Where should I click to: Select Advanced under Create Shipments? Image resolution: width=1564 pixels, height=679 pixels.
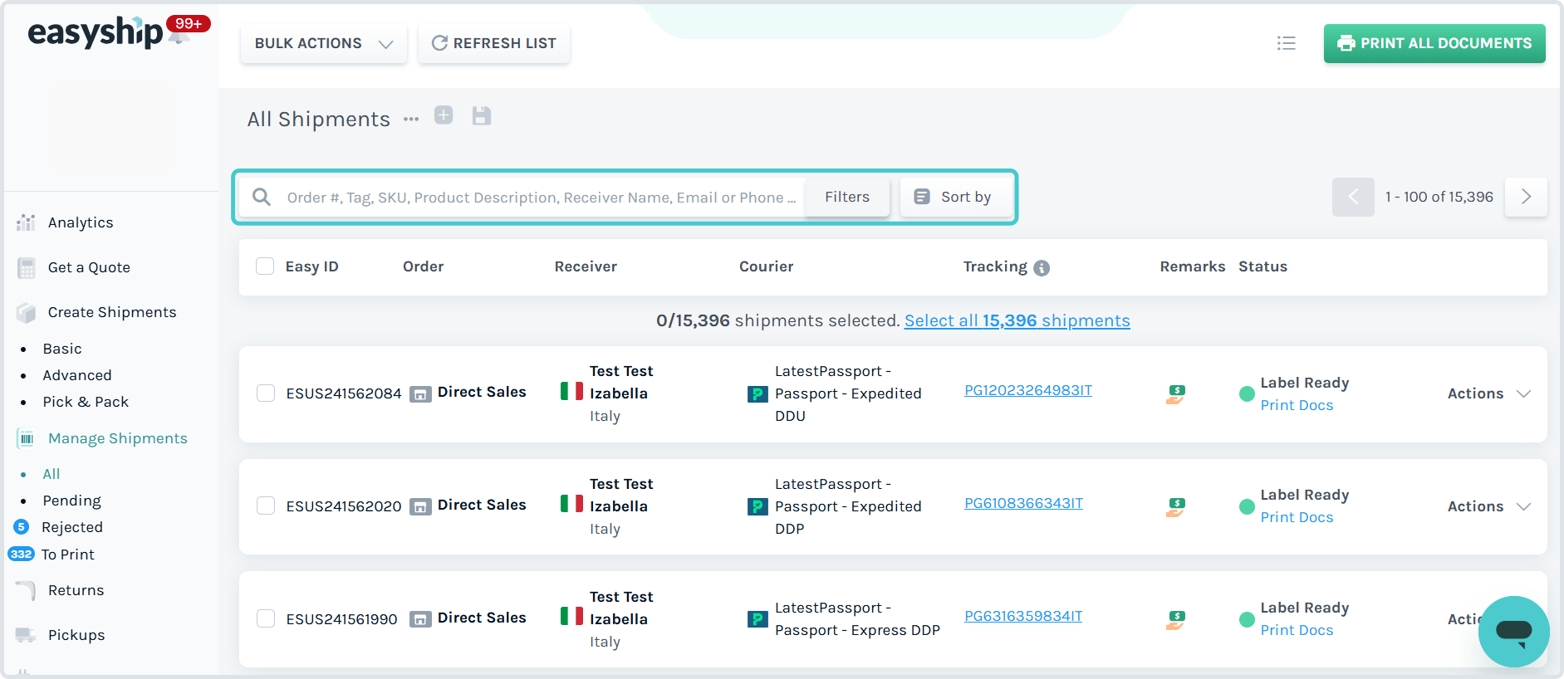click(x=77, y=375)
